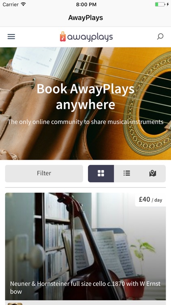This screenshot has width=171, height=305.
Task: Tap the search magnifier icon
Action: [160, 37]
